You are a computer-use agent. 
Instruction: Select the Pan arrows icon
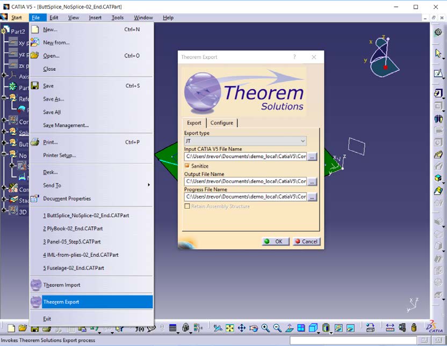[241, 328]
